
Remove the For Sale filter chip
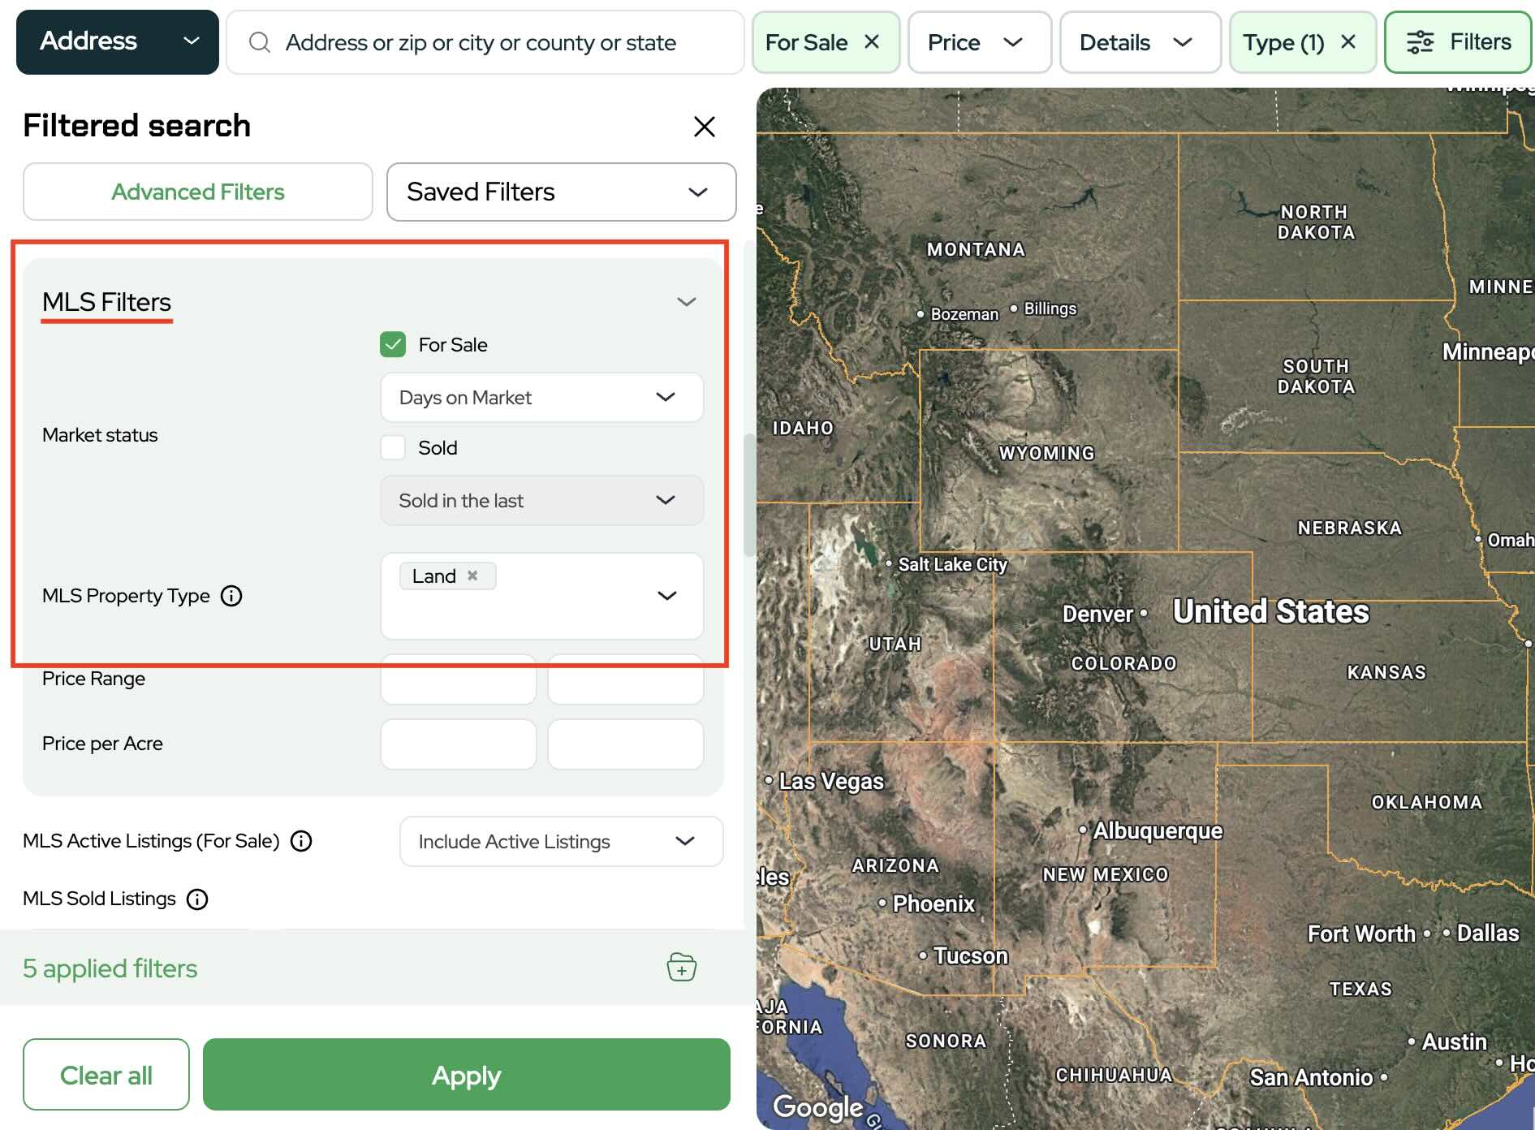872,41
